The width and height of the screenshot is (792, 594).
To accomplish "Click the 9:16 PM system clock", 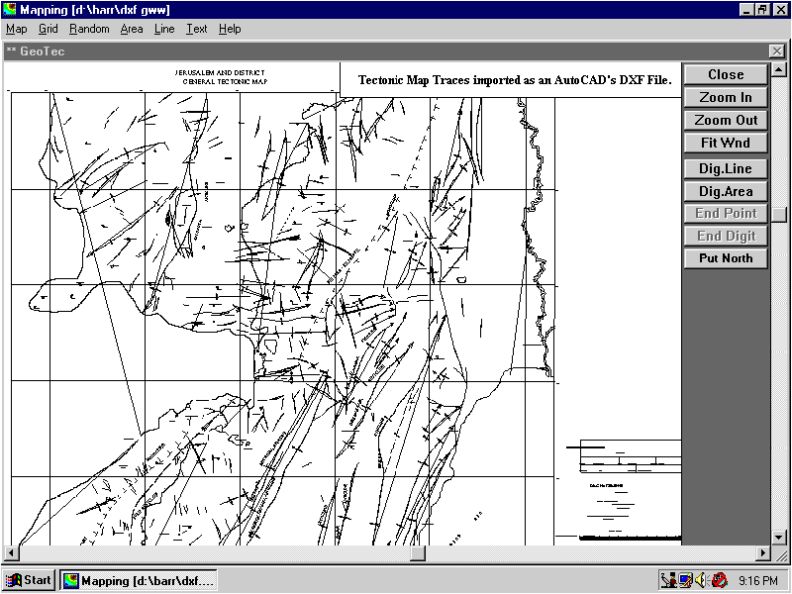I will click(x=758, y=581).
